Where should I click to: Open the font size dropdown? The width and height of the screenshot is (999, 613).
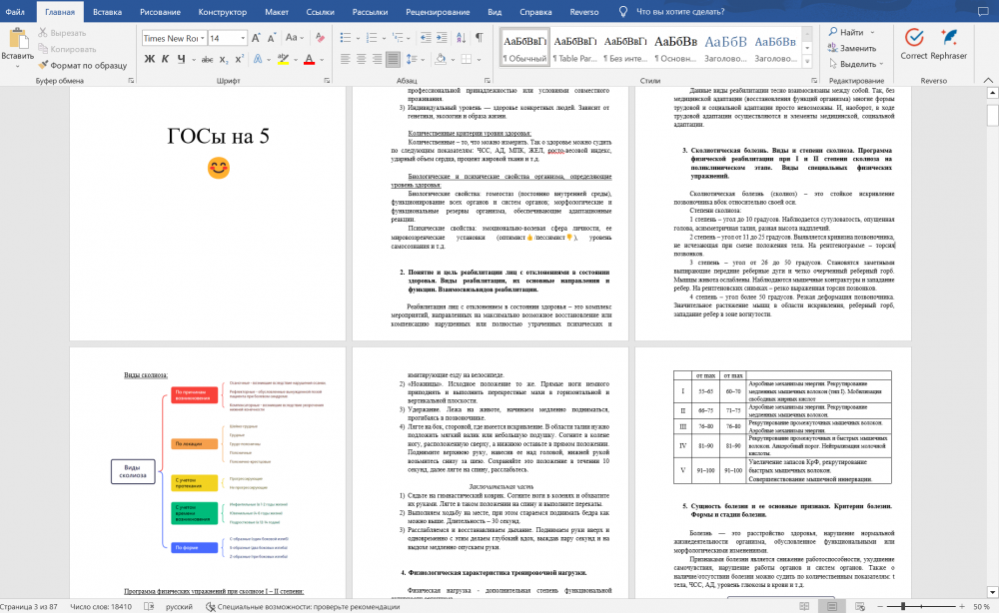245,38
